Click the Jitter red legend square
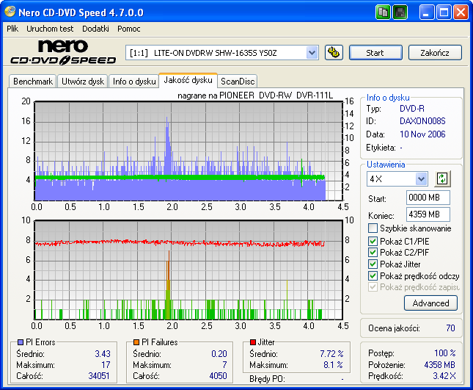473x390 pixels. (x=253, y=342)
